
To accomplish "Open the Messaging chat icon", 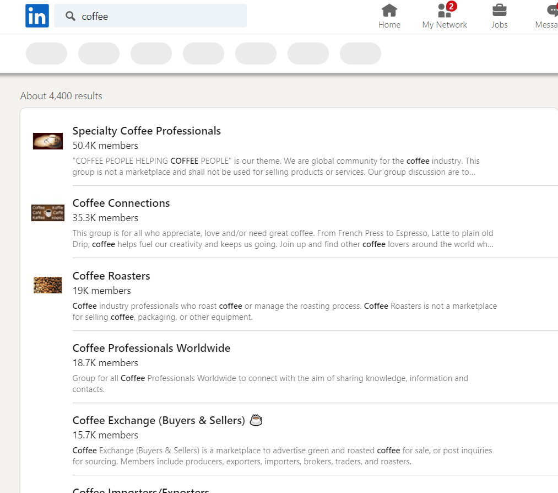I will (x=552, y=10).
